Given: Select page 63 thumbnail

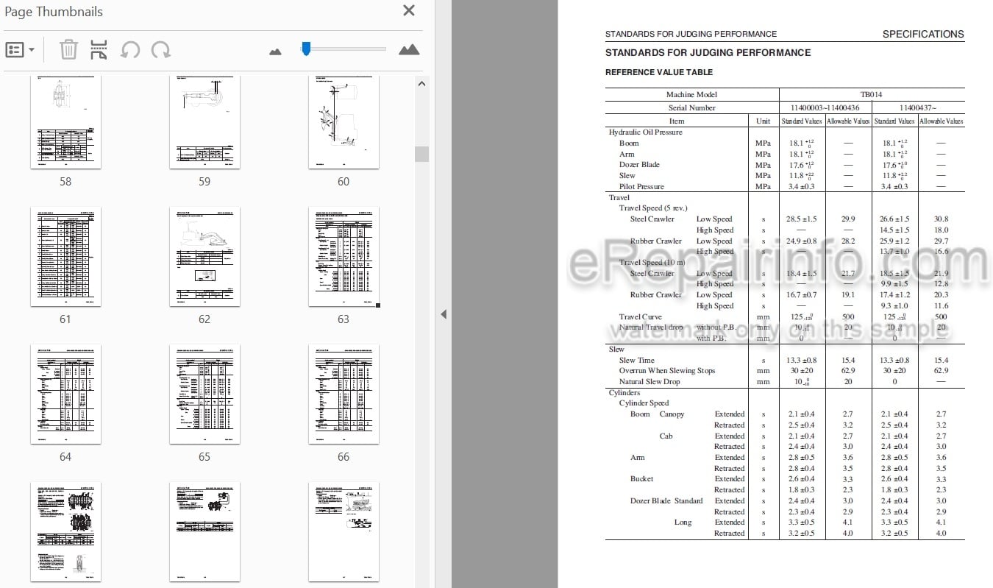Looking at the screenshot, I should pyautogui.click(x=344, y=257).
